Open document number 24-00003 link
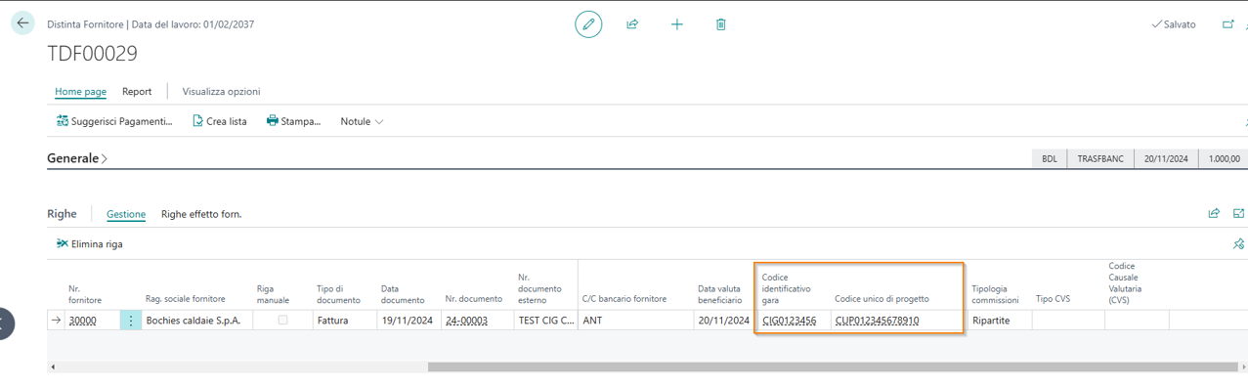Viewport: 1248px width, 388px height. (x=466, y=321)
